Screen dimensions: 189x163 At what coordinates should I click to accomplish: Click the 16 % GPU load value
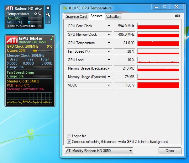pos(125,60)
